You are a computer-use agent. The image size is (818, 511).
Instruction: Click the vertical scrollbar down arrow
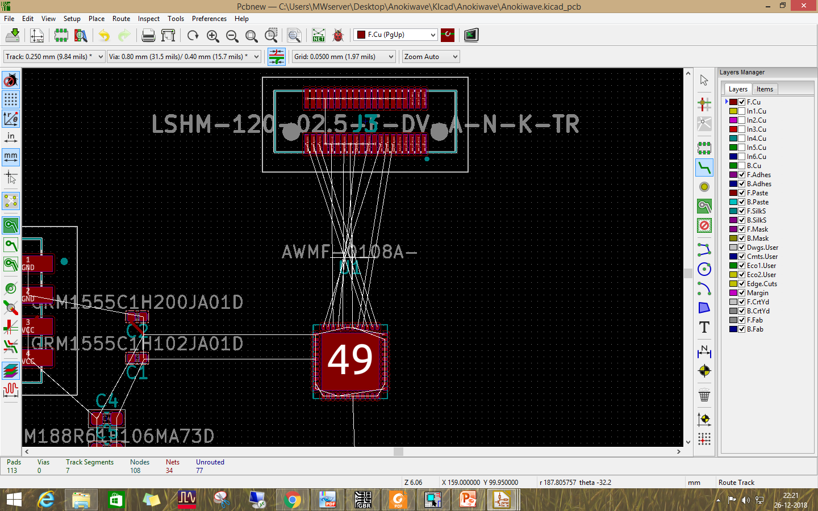coord(688,442)
